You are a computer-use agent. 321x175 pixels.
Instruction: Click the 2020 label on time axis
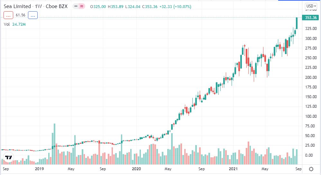[x=136, y=169]
